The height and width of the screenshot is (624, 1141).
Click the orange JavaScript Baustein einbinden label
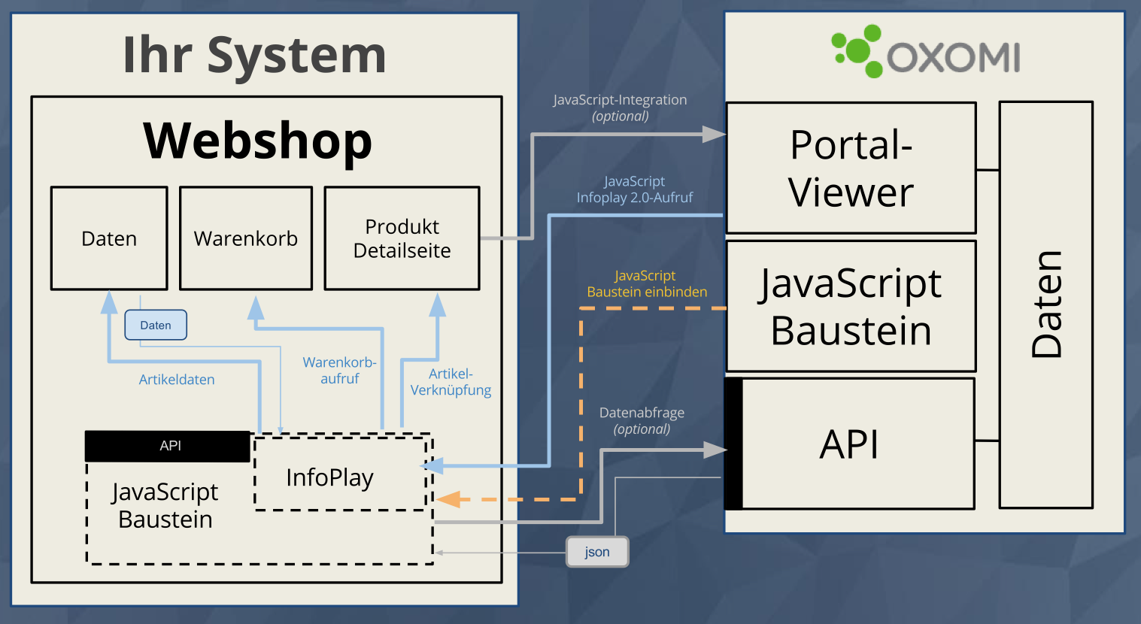tap(647, 283)
